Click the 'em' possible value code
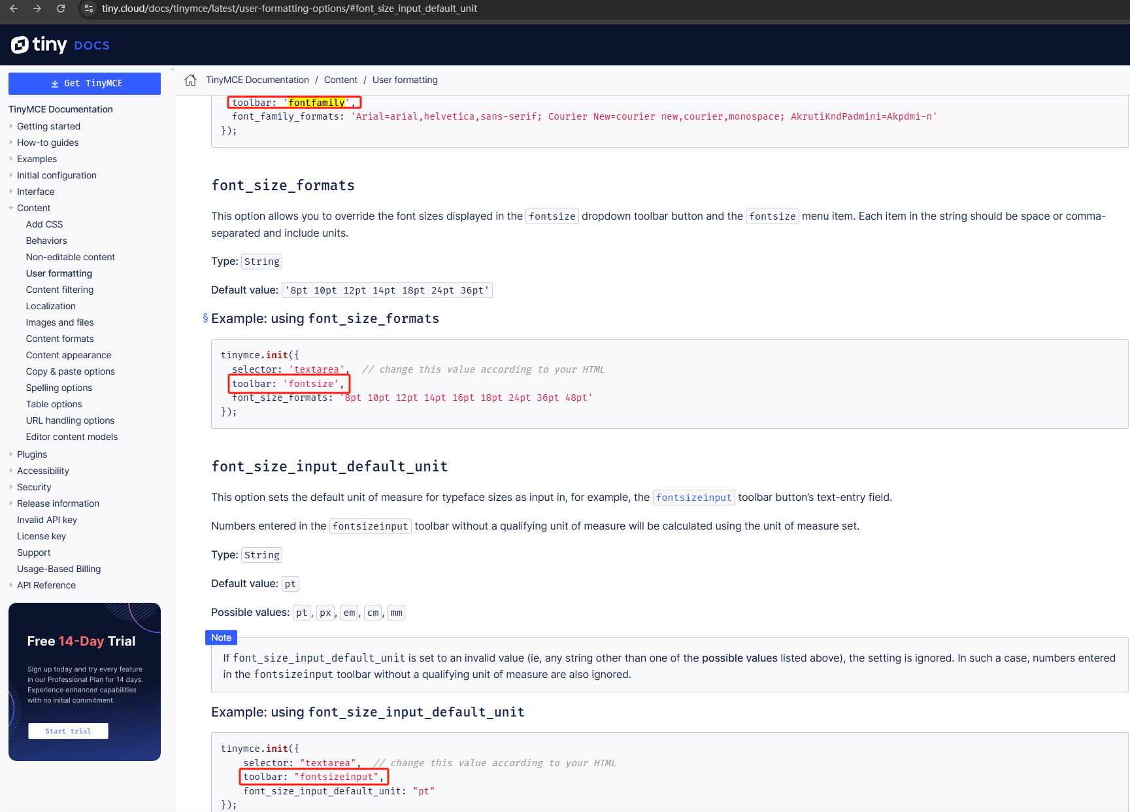This screenshot has height=812, width=1130. click(350, 613)
